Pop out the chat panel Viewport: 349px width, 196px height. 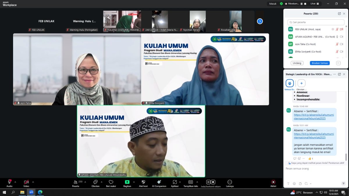click(x=339, y=74)
